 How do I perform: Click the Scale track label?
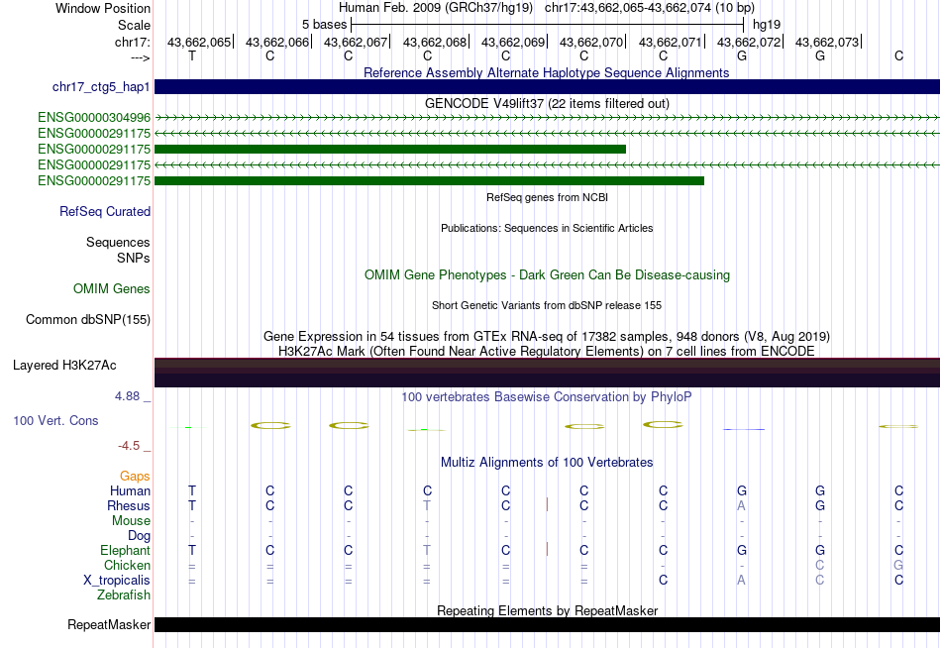click(x=134, y=25)
